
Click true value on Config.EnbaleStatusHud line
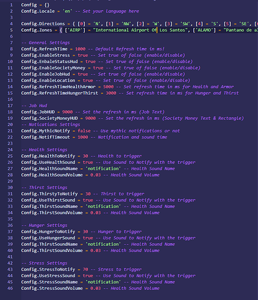pos(90,62)
